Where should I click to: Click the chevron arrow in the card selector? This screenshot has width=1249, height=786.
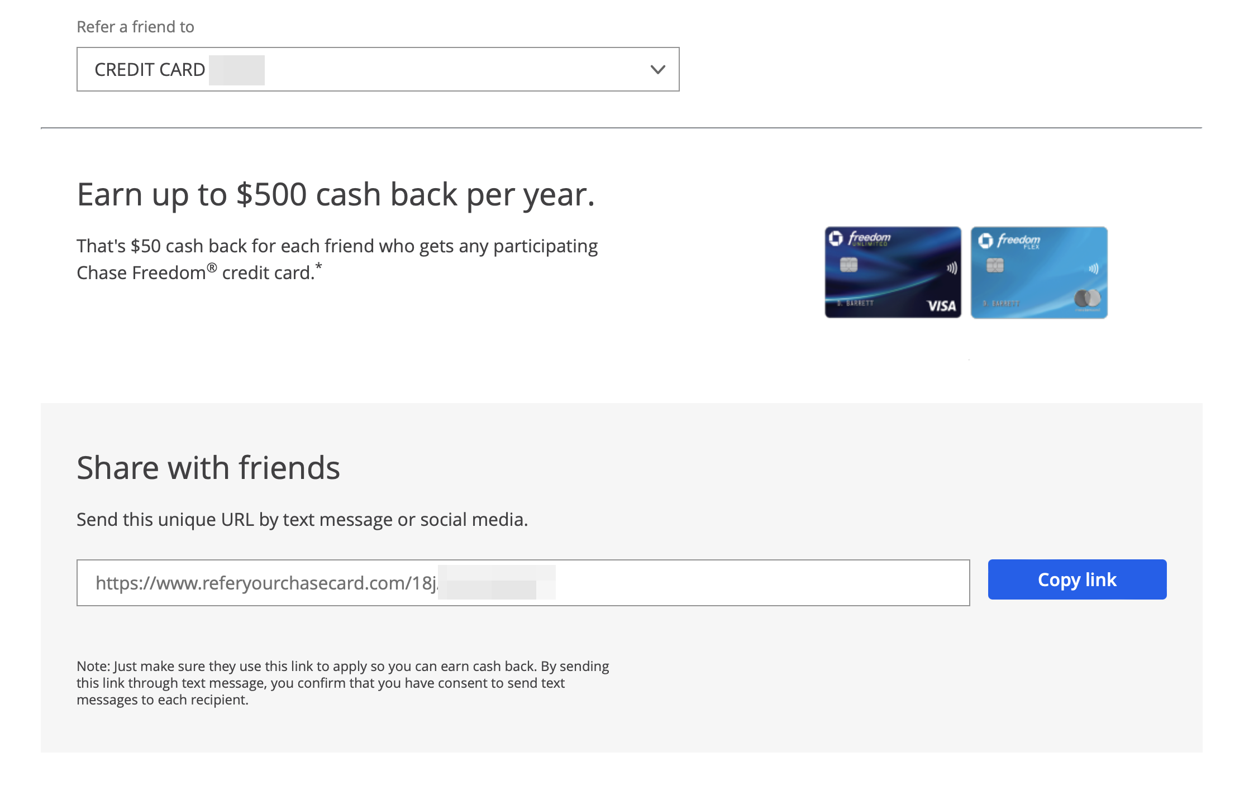[x=657, y=70]
